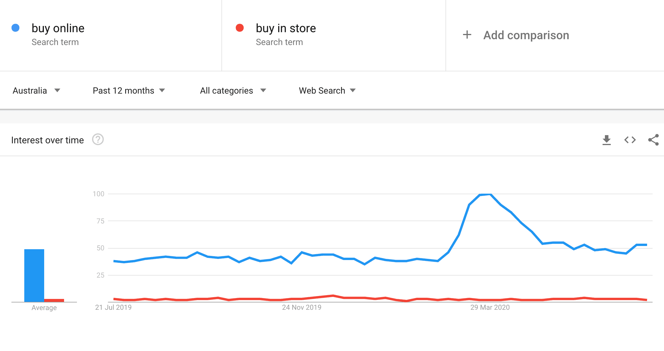Open the Australia region dropdown
664x351 pixels.
[36, 91]
